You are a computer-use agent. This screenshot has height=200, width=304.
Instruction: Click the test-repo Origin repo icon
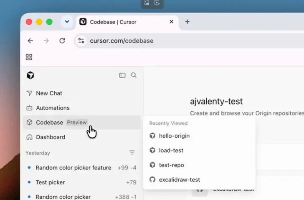(152, 165)
